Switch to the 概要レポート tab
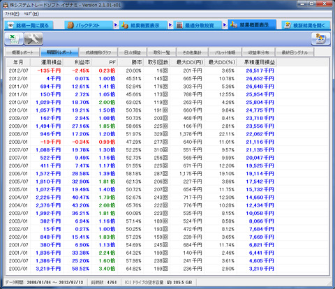Image resolution: width=335 pixels, height=289 pixels. pos(22,52)
